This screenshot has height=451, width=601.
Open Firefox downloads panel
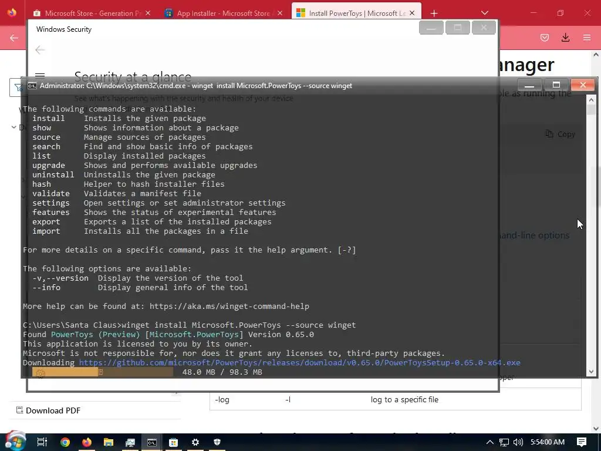click(x=565, y=38)
